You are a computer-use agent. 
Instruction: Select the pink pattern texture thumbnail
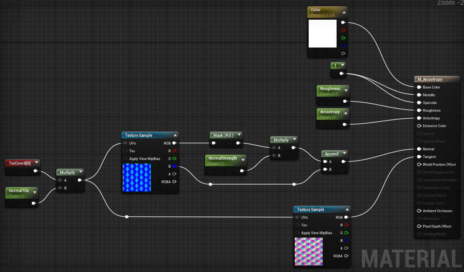309,252
